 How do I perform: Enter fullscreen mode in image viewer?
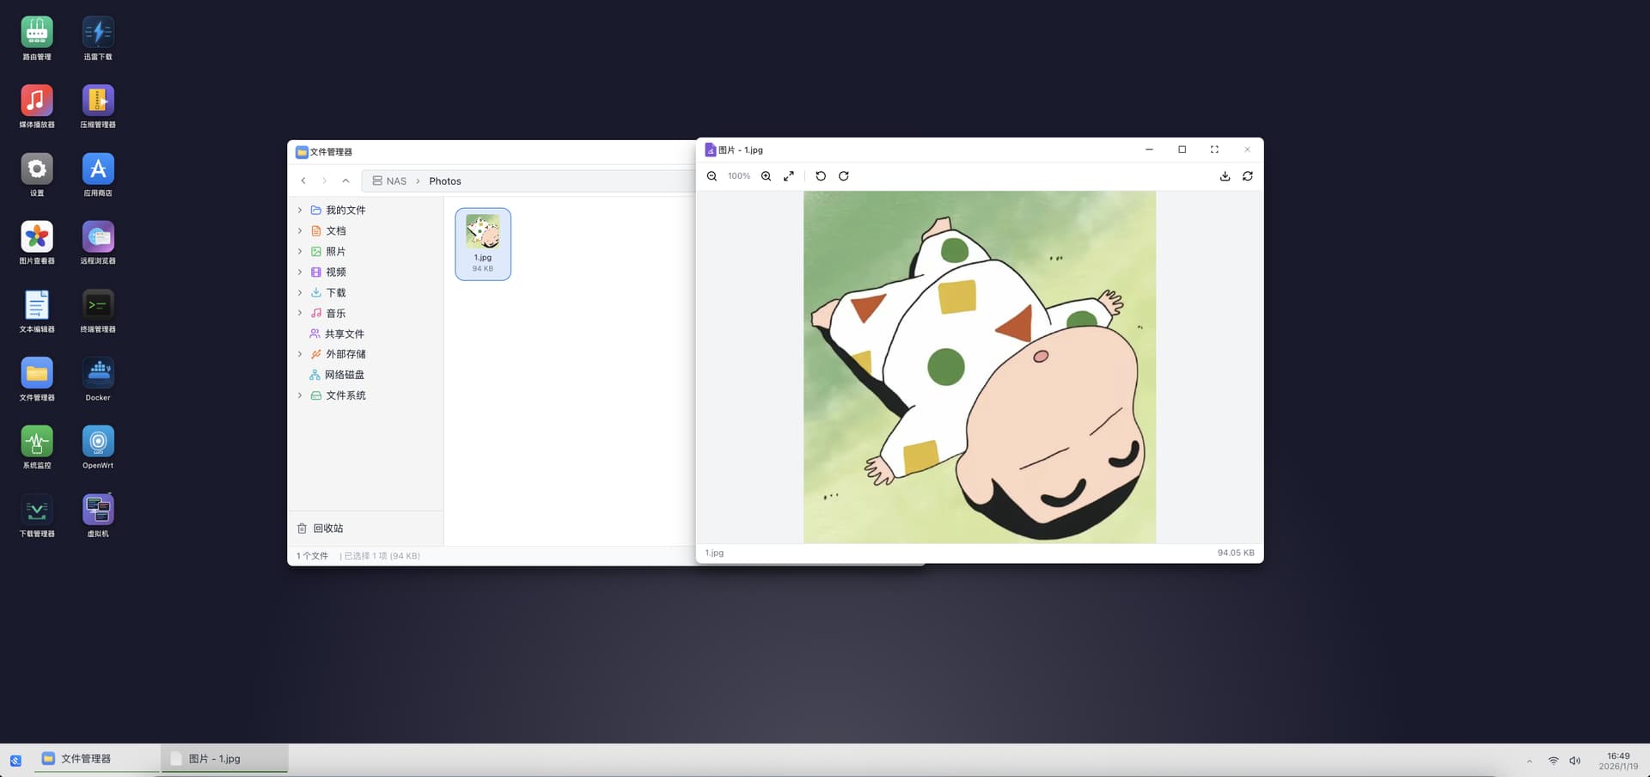pos(1214,150)
